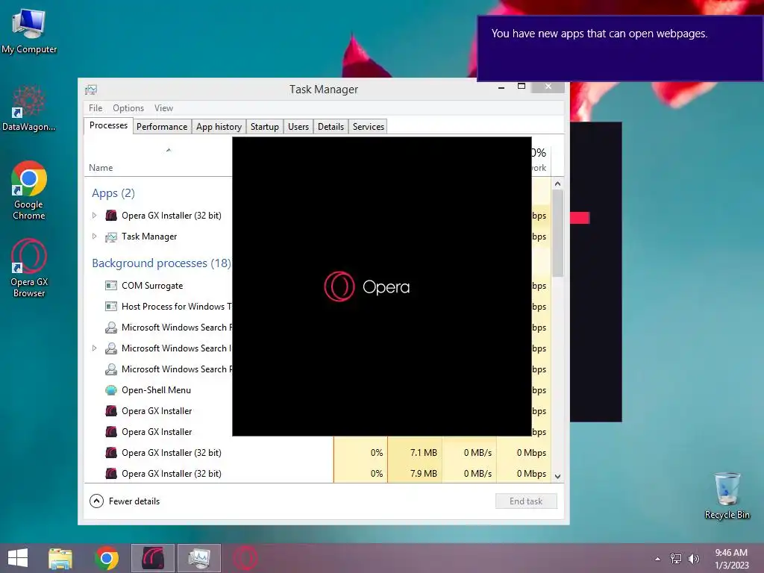Viewport: 764px width, 573px height.
Task: Click the process list scrollbar thumb
Action: 558,234
